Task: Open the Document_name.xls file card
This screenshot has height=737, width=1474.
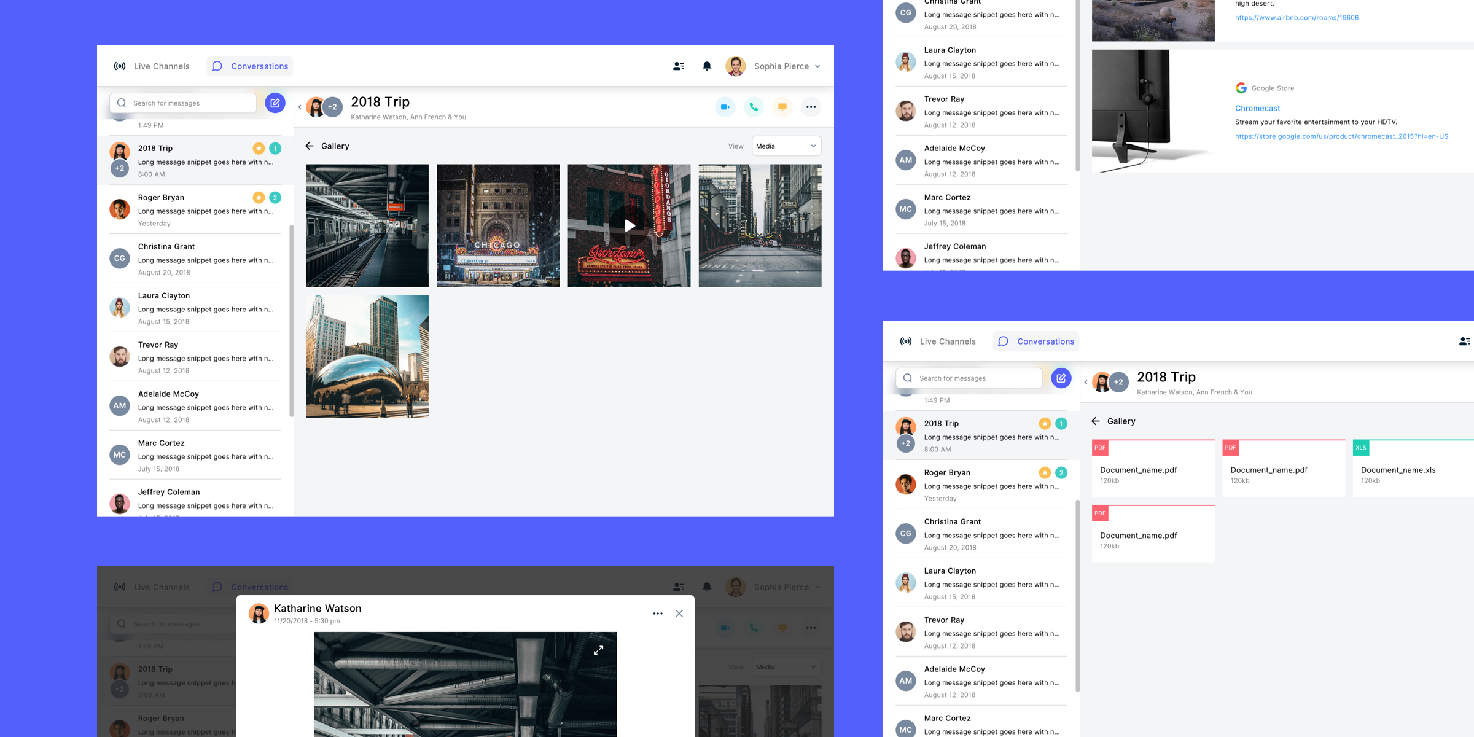Action: [1413, 468]
